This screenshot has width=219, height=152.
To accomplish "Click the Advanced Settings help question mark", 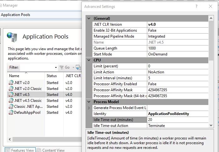I will point(196,6).
